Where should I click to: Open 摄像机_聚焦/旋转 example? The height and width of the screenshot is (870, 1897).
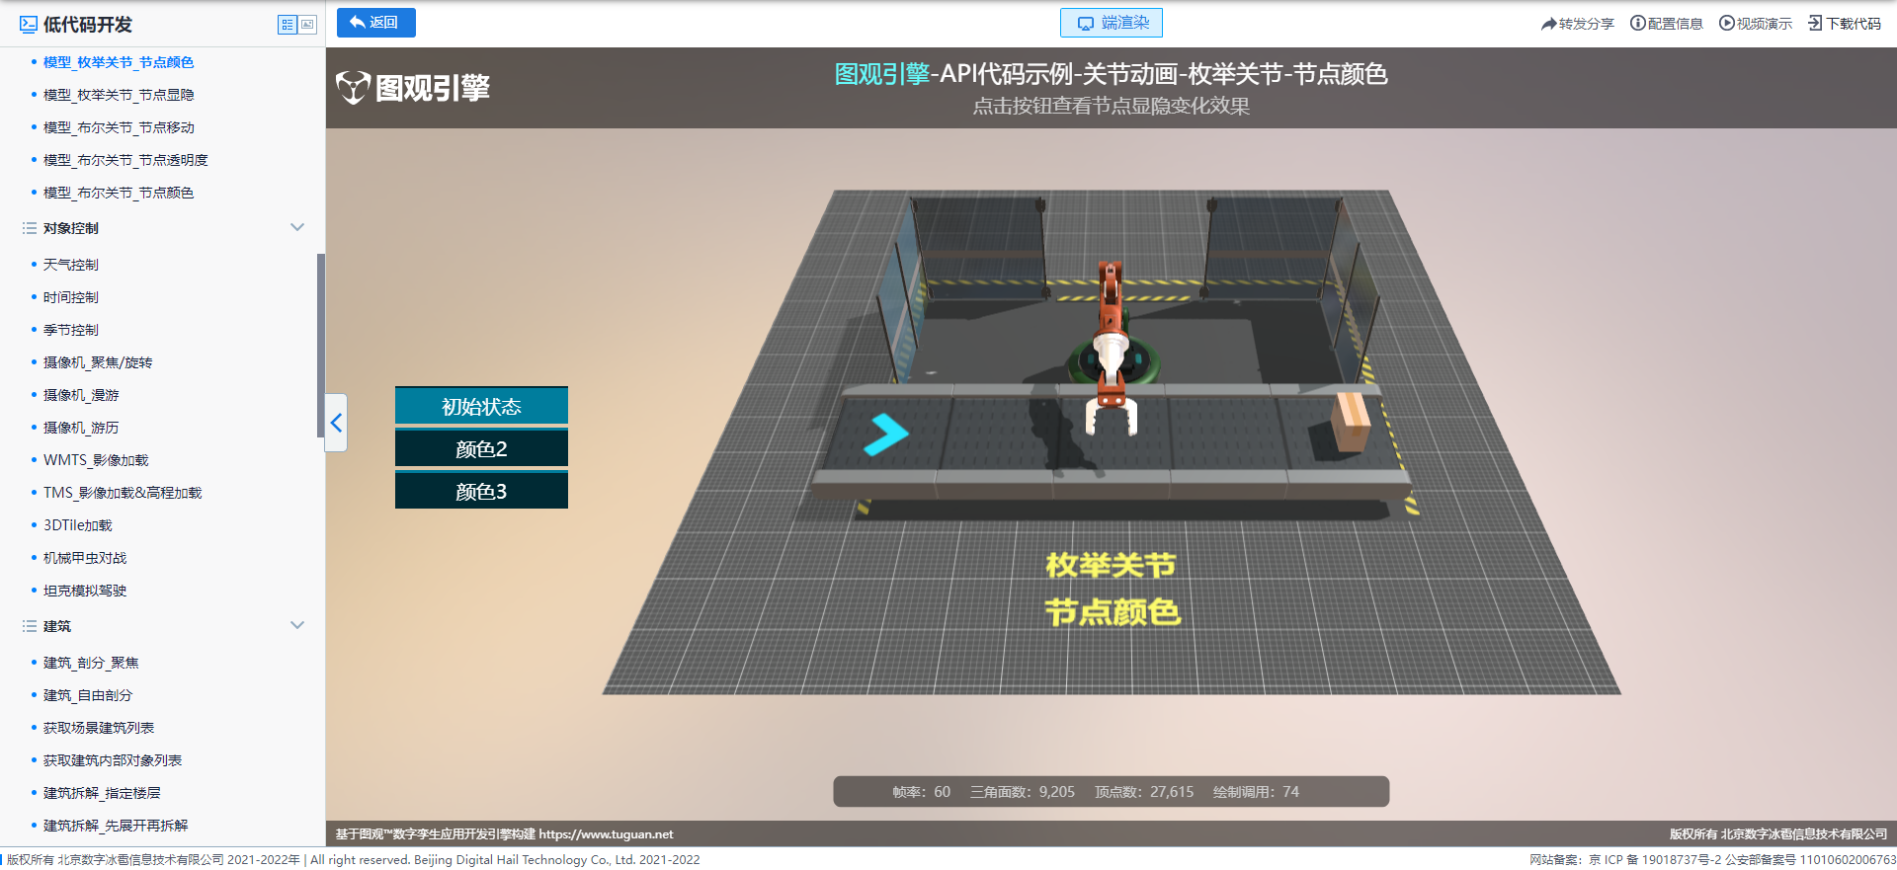coord(98,362)
